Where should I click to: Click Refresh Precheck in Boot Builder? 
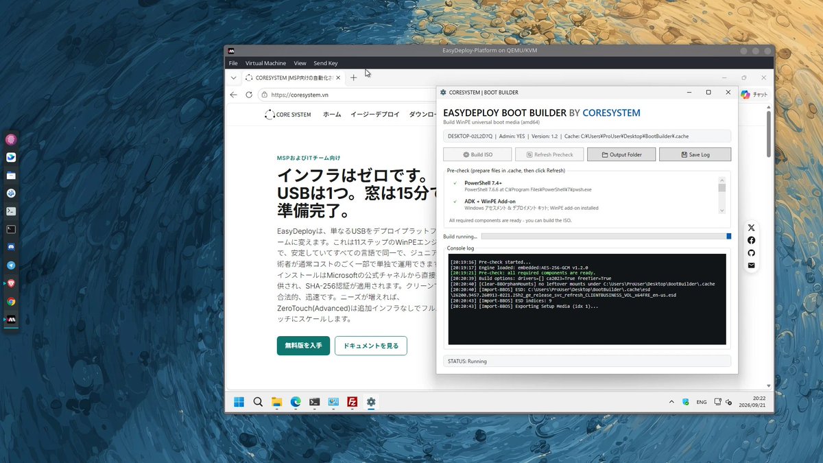coord(549,154)
